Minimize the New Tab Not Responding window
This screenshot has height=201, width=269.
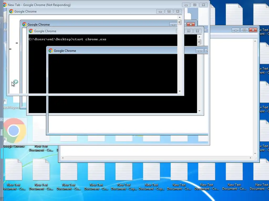tap(186, 5)
